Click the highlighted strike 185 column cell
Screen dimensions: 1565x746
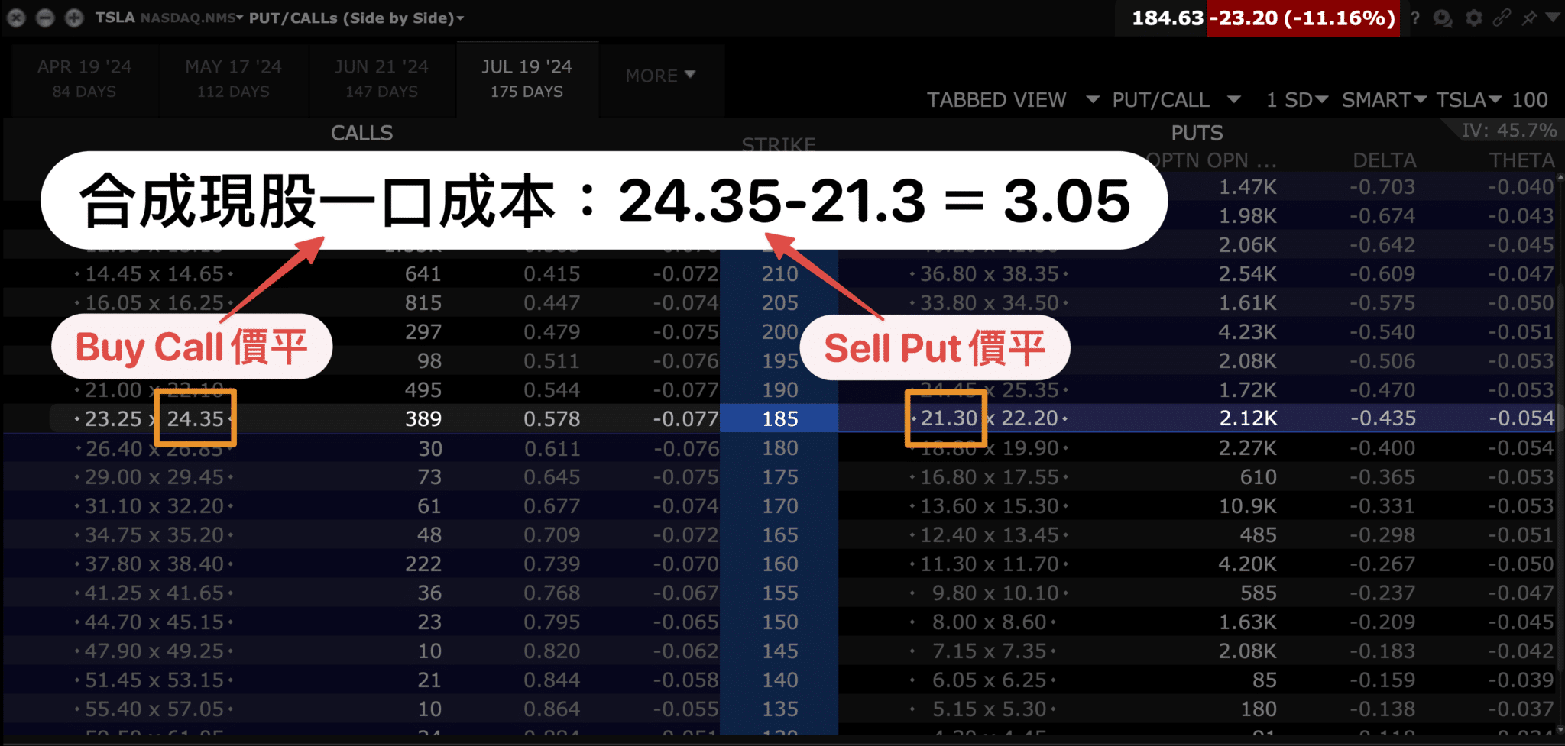tap(779, 418)
